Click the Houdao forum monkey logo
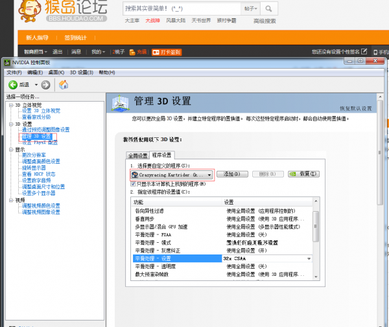This screenshot has height=327, width=389. coord(29,11)
